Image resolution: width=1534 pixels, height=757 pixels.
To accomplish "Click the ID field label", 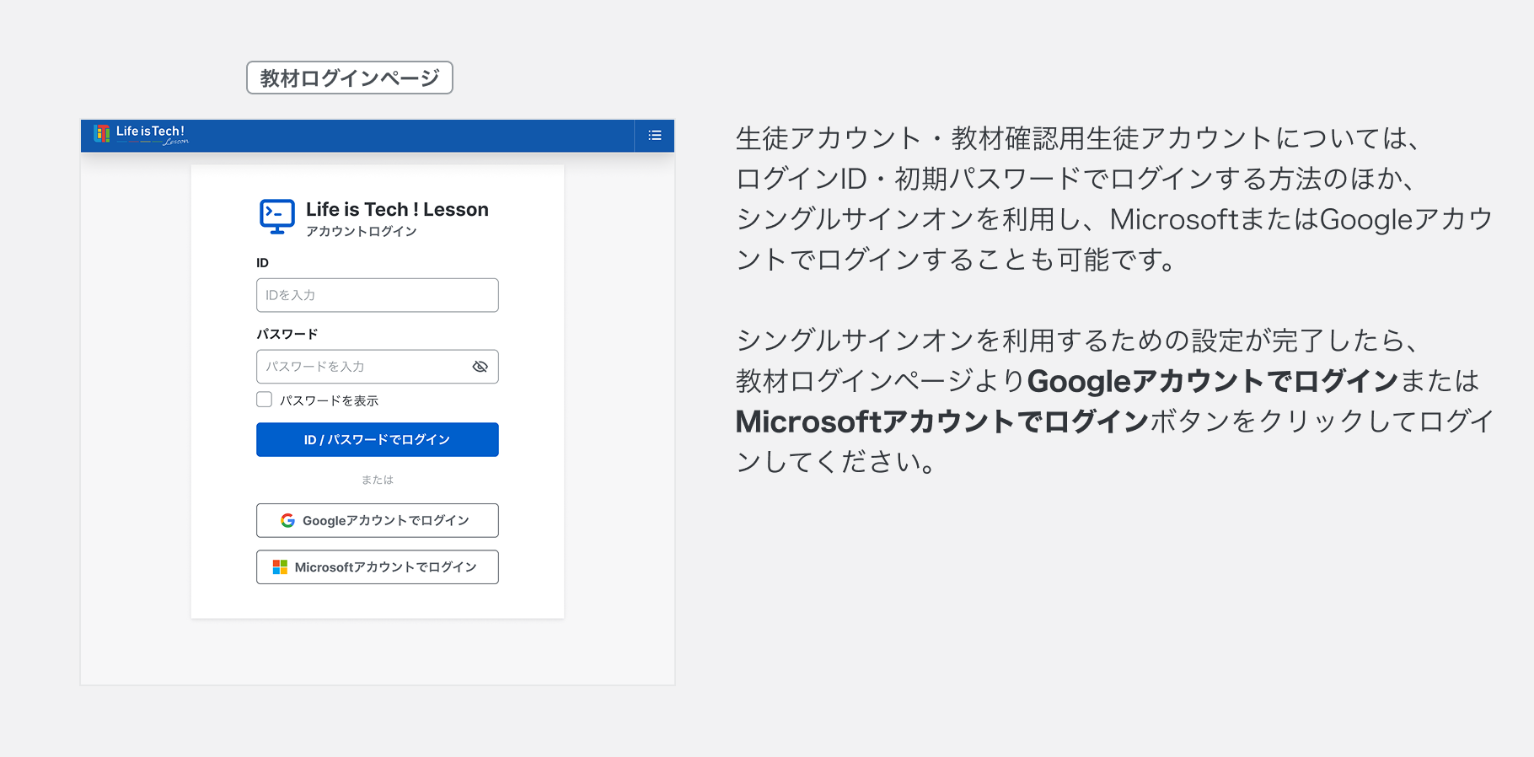I will pyautogui.click(x=263, y=263).
